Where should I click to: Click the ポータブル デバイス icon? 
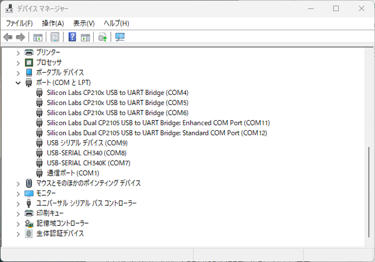tap(29, 73)
